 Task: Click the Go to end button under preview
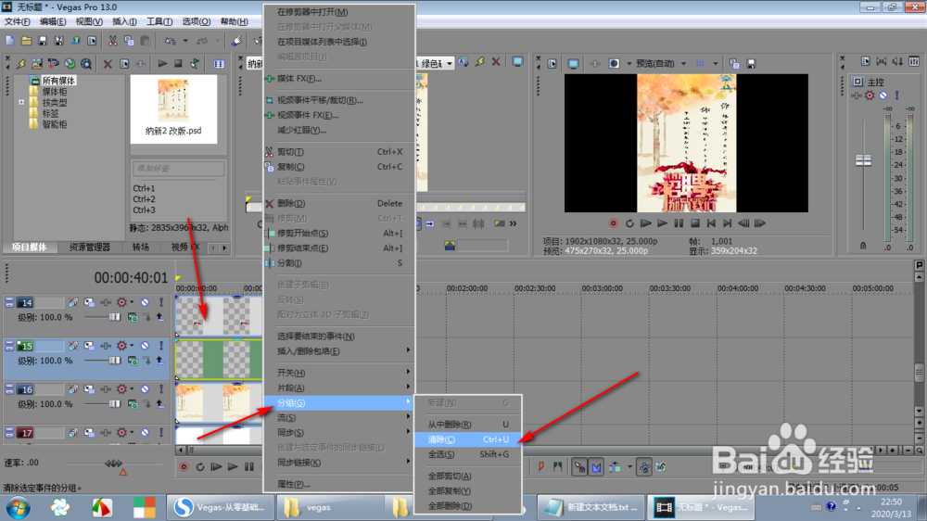coord(728,223)
